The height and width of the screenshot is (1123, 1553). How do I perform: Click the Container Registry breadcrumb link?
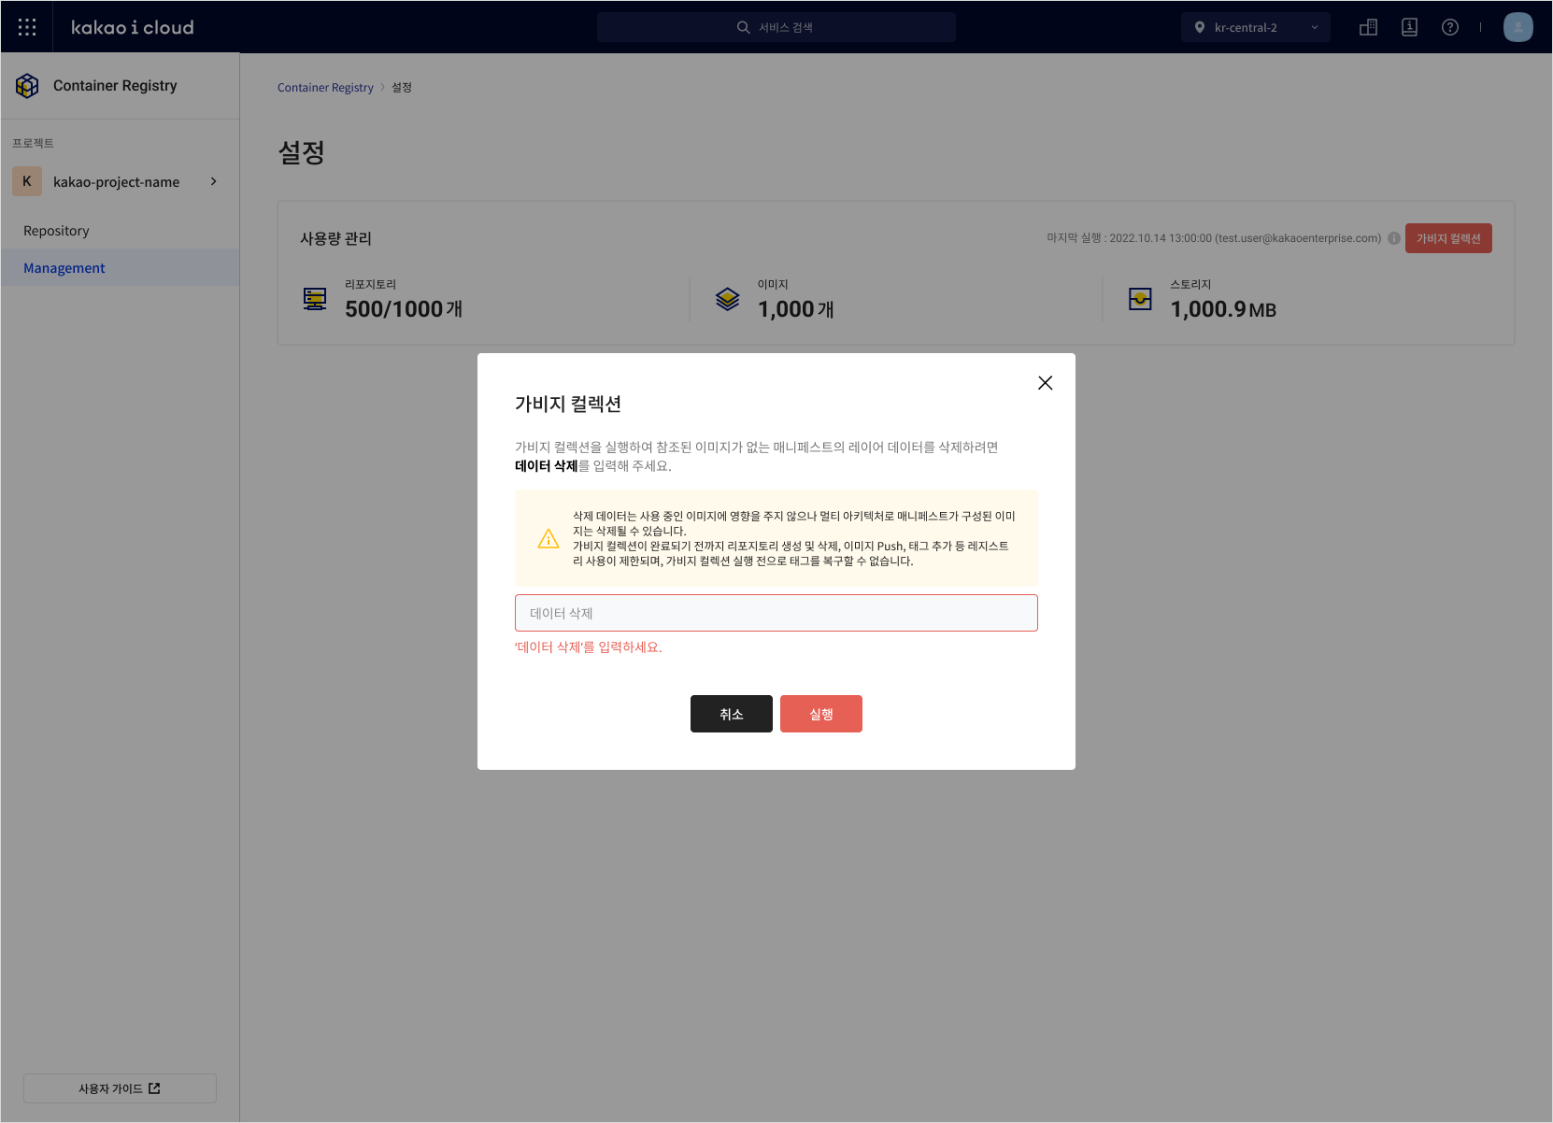click(x=325, y=88)
